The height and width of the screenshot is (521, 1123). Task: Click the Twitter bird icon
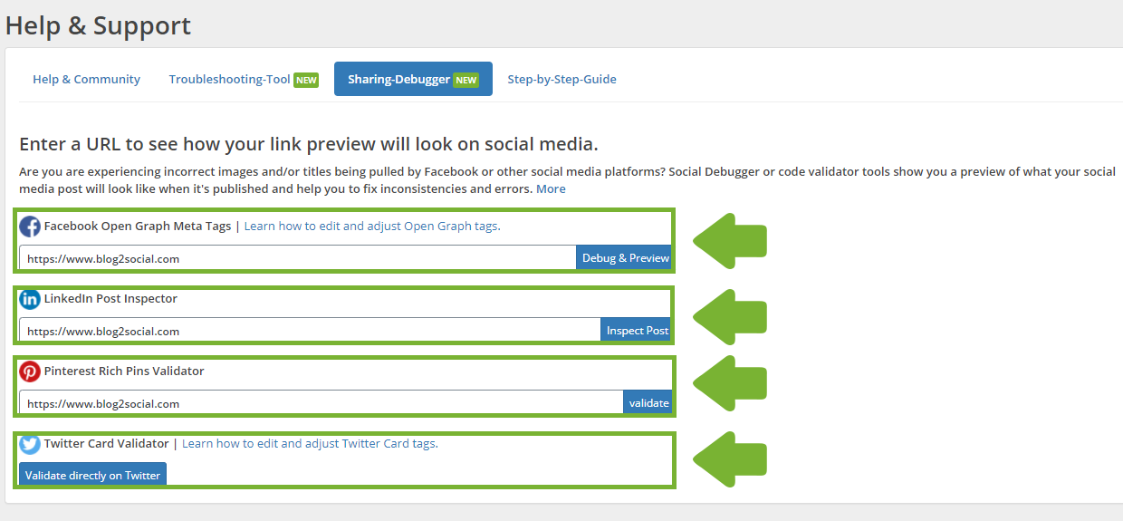click(30, 444)
